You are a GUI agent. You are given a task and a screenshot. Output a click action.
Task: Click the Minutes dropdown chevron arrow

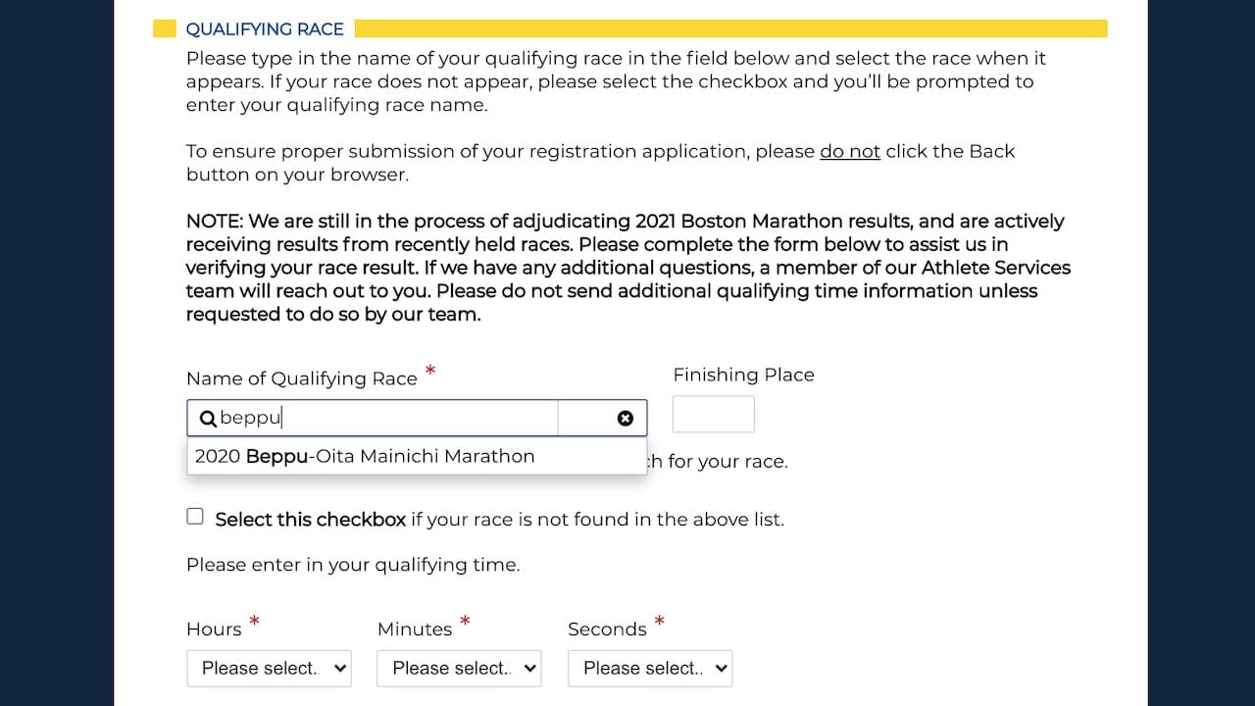point(530,668)
